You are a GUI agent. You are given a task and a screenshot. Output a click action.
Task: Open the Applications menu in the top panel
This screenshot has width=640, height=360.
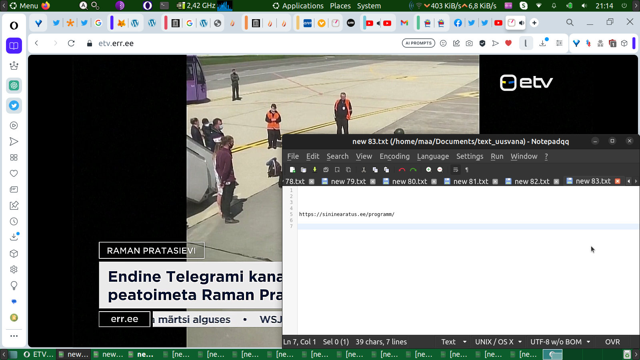302,6
